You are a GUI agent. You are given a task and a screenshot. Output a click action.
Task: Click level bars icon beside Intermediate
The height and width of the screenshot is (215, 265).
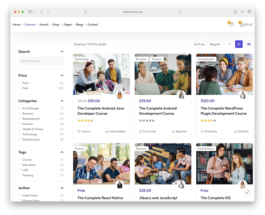click(107, 131)
